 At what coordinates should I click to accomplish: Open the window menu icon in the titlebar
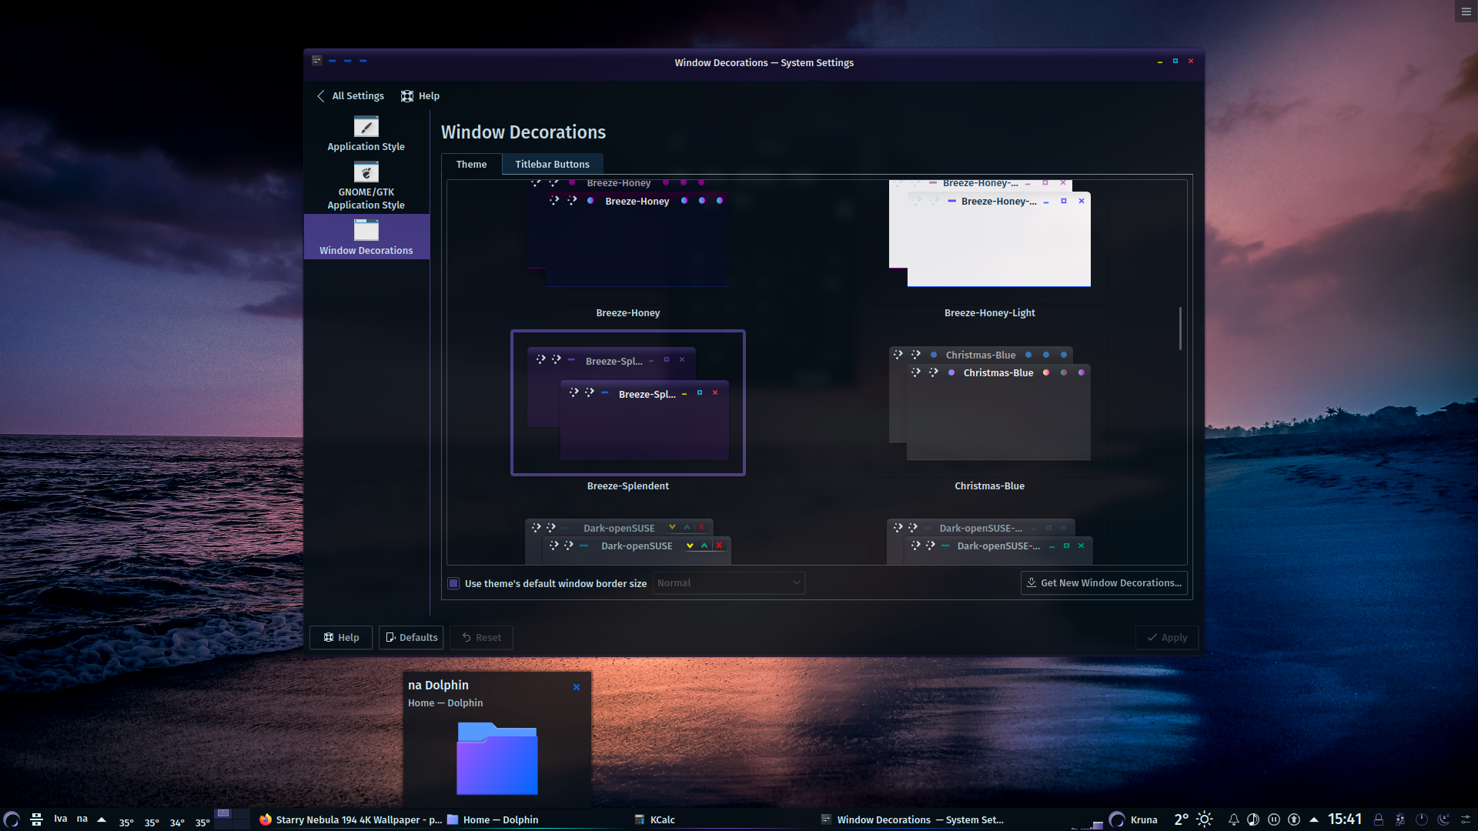click(317, 60)
